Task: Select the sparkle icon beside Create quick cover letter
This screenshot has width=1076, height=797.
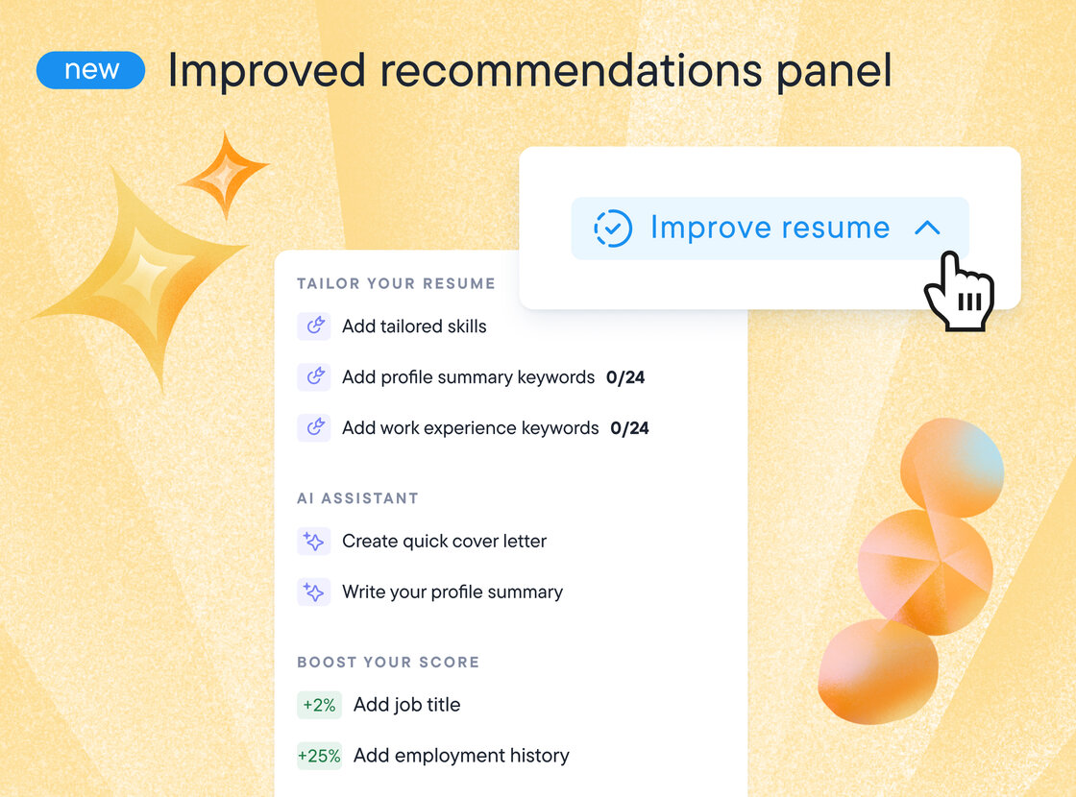Action: (313, 541)
